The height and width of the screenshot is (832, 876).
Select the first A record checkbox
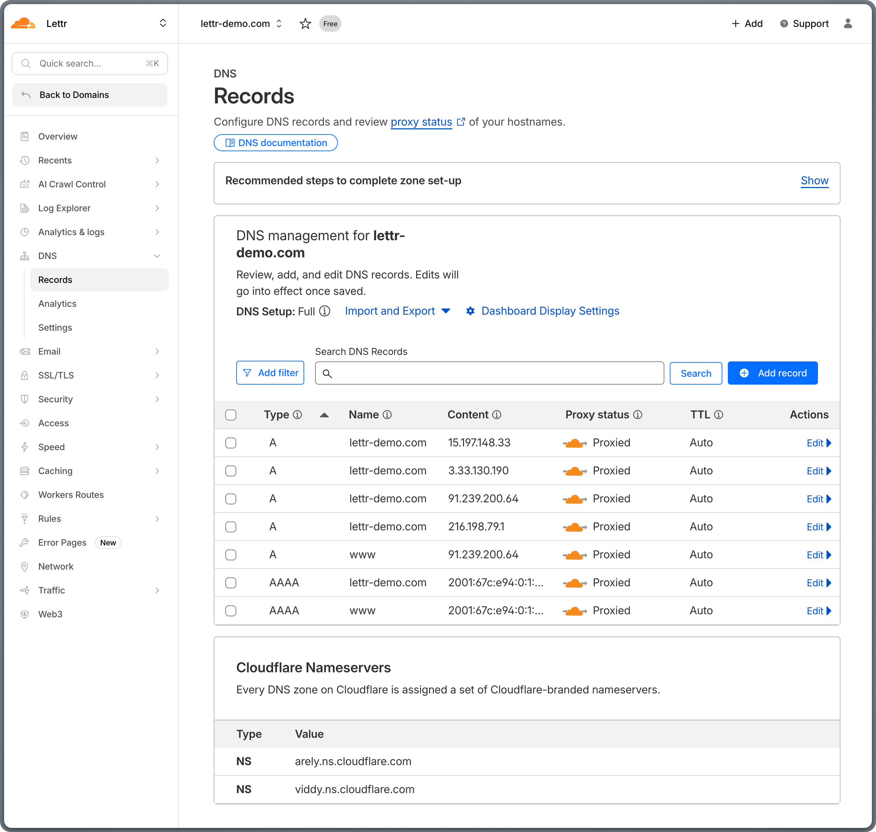[x=231, y=443]
